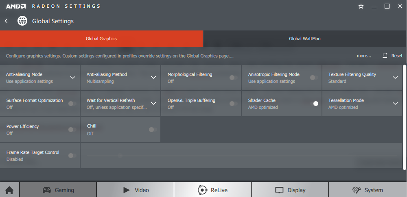Open the Gaming tab label
The width and height of the screenshot is (407, 197).
[64, 190]
